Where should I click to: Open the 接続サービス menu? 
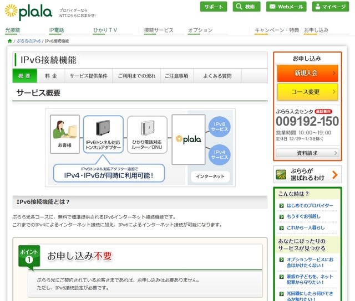pos(159,30)
